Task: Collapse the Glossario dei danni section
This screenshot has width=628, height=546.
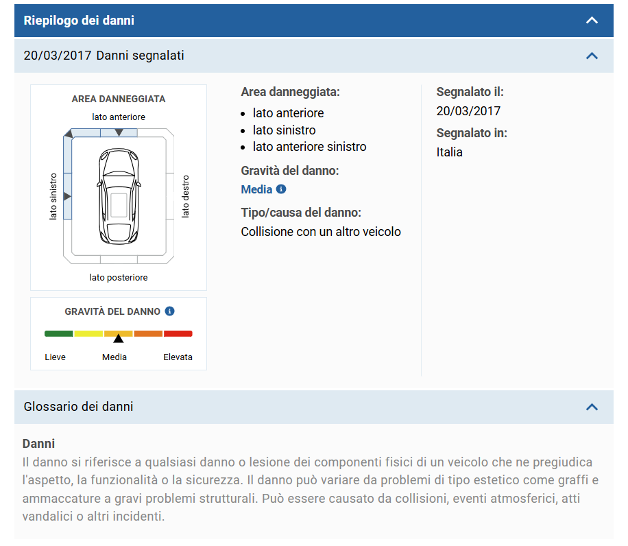Action: tap(592, 407)
